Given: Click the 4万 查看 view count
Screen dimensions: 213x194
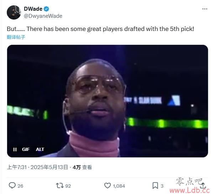Looking at the screenshot, I should coord(82,167).
